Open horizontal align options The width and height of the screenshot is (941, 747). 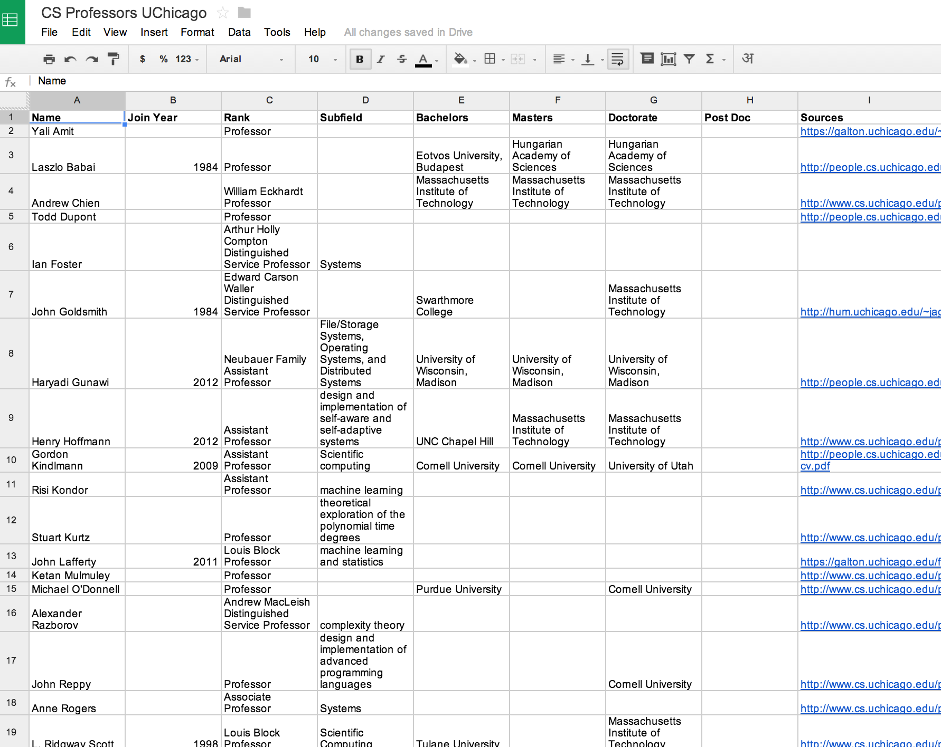[559, 59]
